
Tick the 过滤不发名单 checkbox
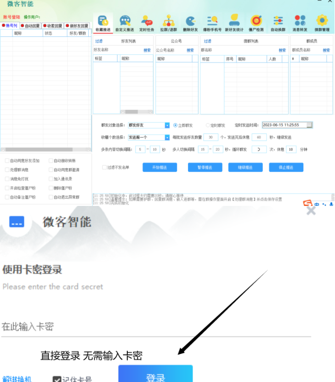[104, 168]
